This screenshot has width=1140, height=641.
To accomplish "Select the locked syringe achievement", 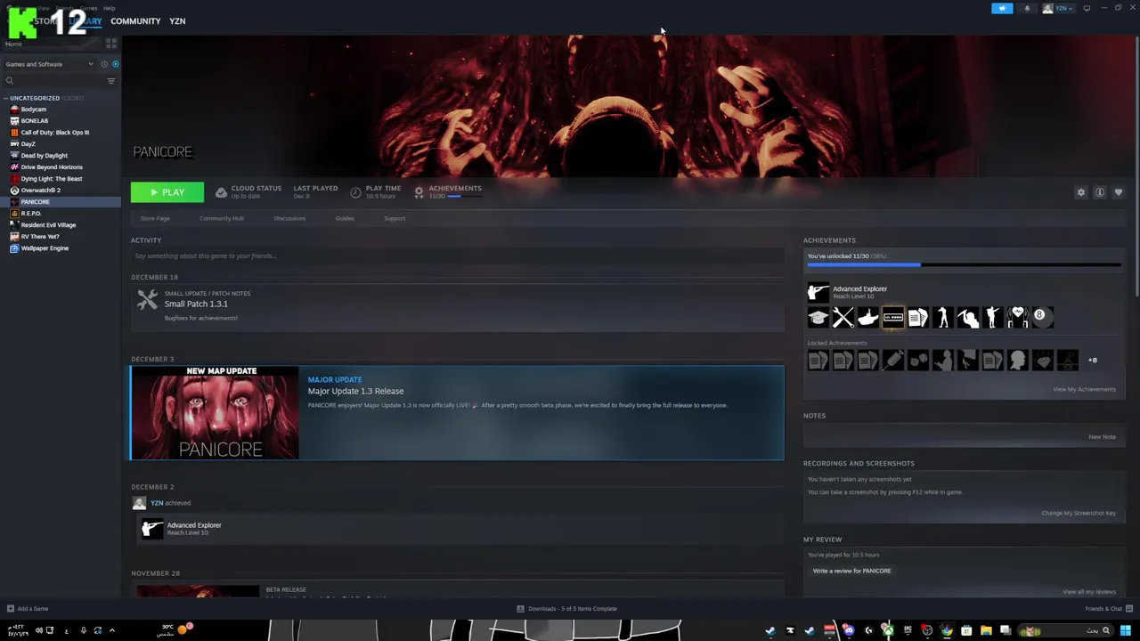I will click(x=892, y=360).
